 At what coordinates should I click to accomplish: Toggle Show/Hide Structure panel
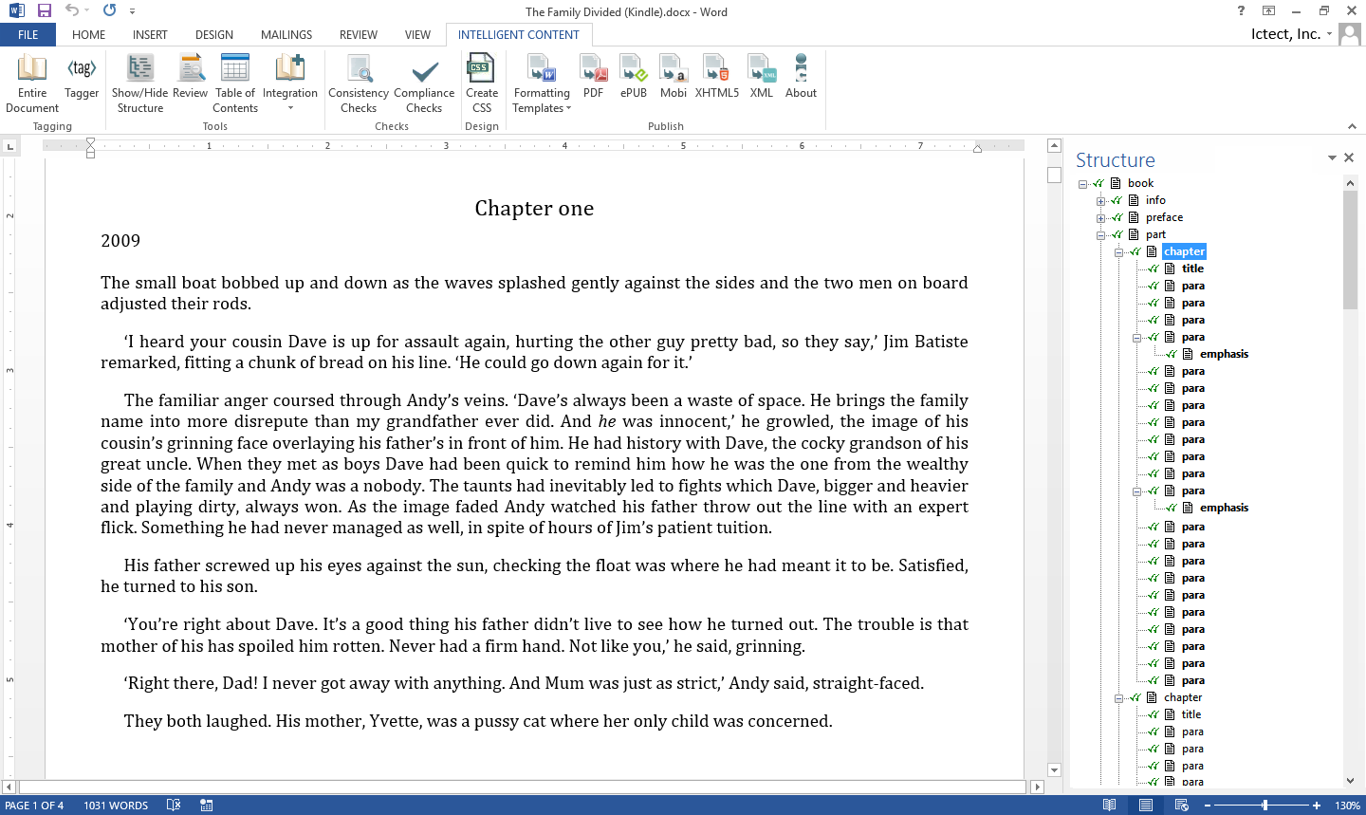(x=140, y=83)
